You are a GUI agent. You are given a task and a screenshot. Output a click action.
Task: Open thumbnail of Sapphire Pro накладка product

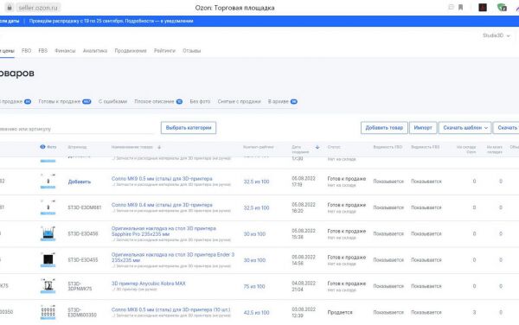click(x=48, y=233)
